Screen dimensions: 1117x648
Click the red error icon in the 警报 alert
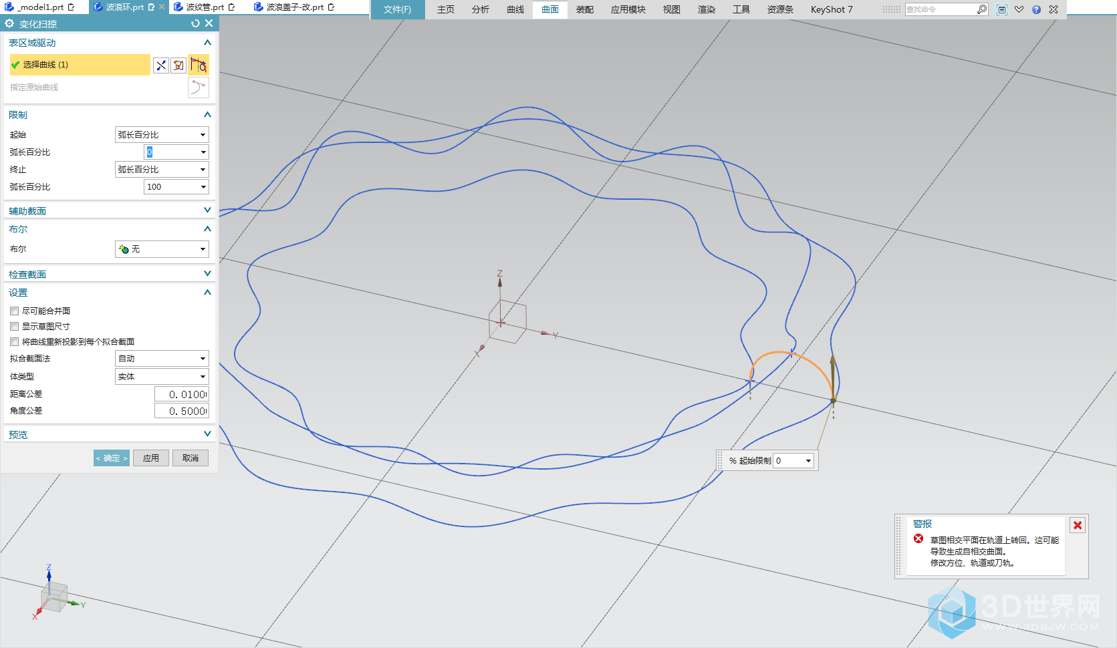coord(918,538)
